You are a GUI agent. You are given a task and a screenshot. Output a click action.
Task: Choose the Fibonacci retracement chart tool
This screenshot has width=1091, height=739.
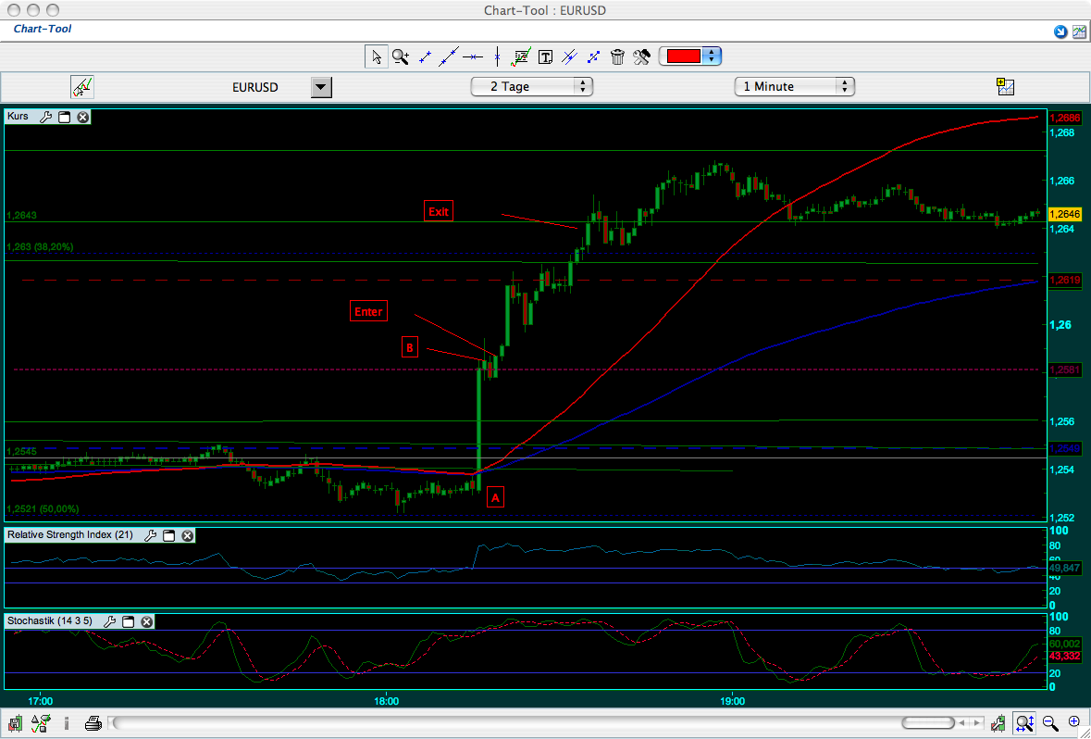pos(520,56)
